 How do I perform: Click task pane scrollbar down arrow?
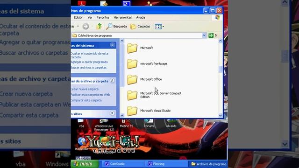(x=122, y=115)
